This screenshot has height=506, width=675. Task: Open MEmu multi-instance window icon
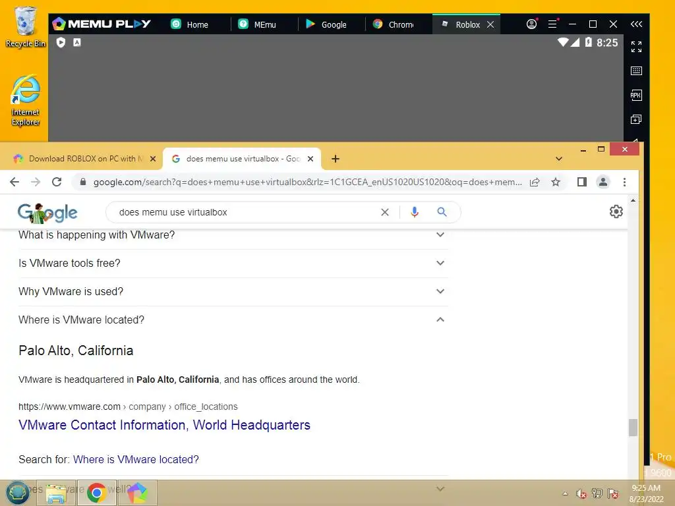click(x=636, y=119)
